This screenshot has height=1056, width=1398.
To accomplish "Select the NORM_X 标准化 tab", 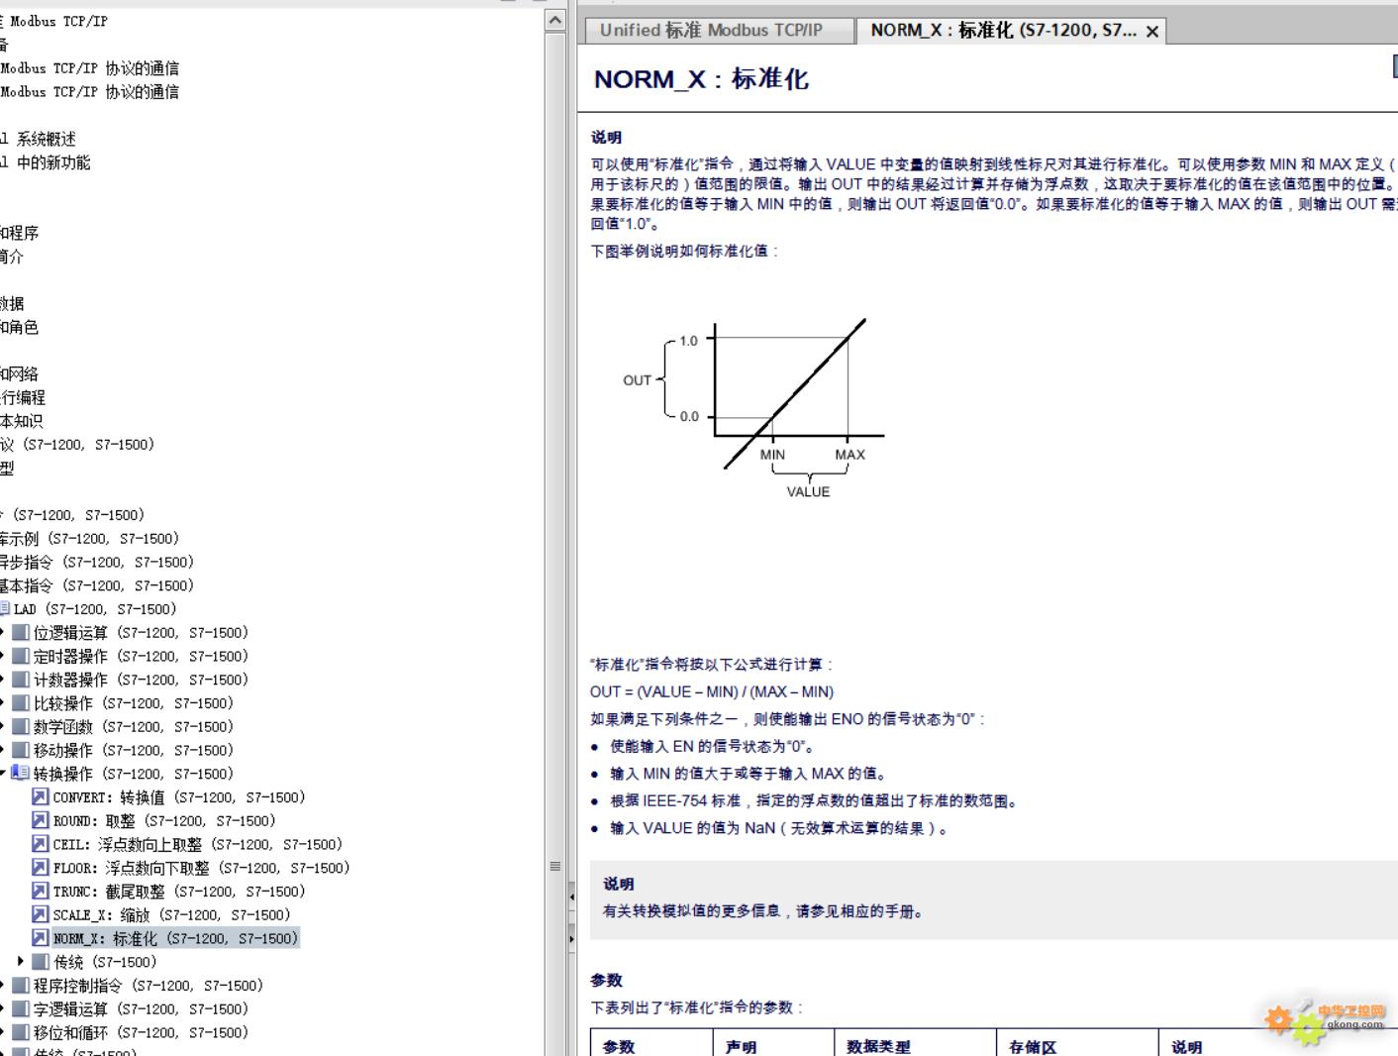I will (x=1002, y=31).
